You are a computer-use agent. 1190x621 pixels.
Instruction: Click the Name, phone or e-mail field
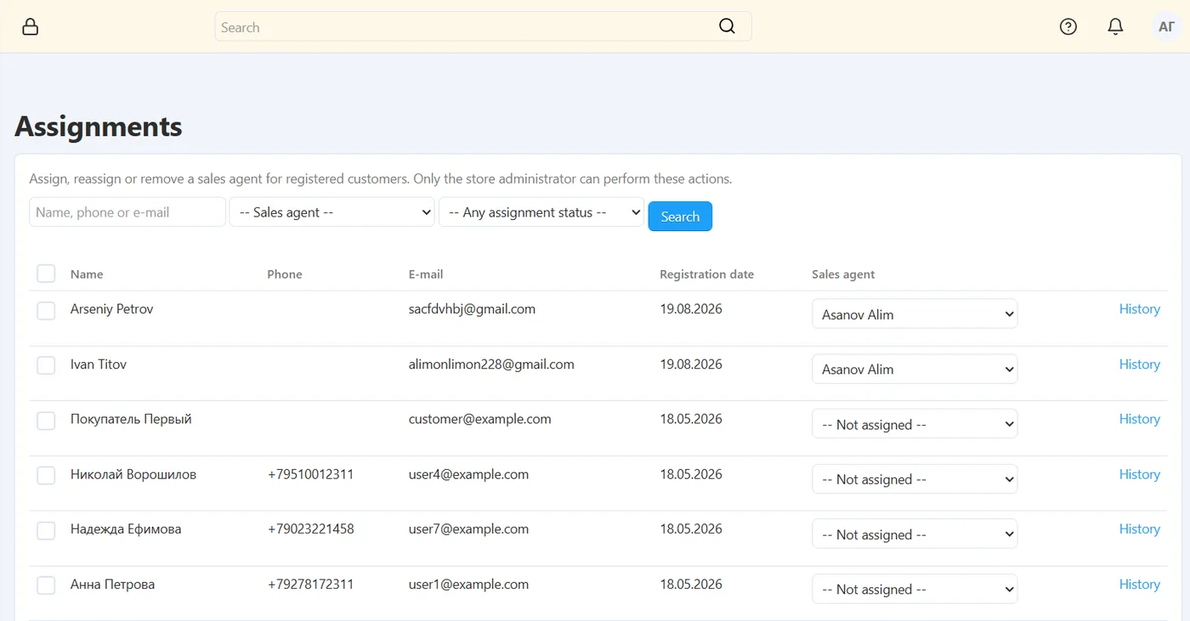(x=127, y=212)
